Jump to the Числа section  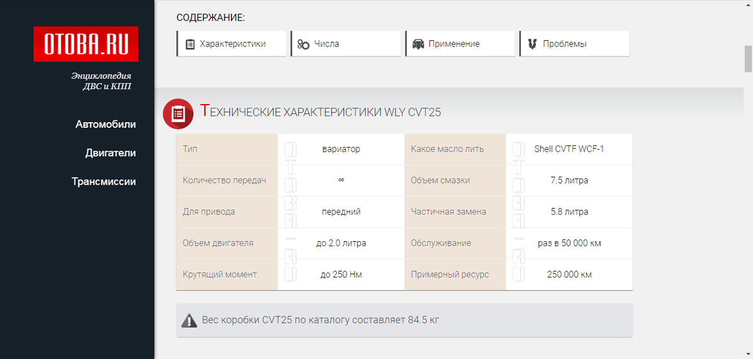click(x=346, y=44)
